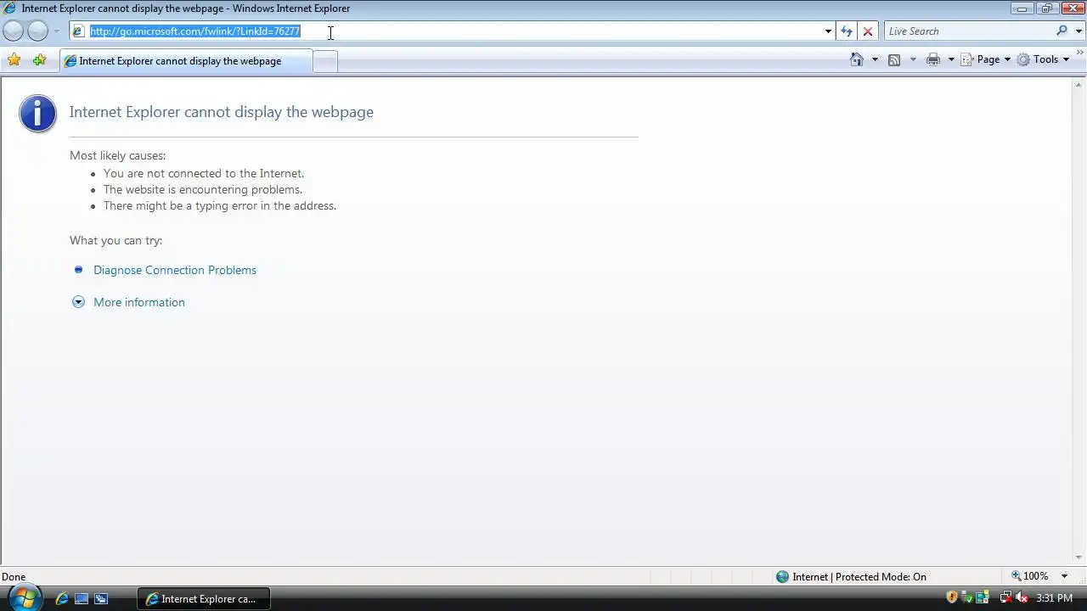Click the Print toolbar icon
The image size is (1087, 611).
(933, 59)
